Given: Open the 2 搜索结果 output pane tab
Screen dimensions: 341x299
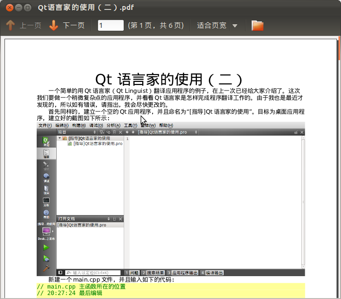Looking at the screenshot, I should point(153,273).
